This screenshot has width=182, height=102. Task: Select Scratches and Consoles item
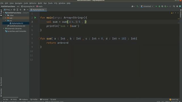(x=16, y=31)
